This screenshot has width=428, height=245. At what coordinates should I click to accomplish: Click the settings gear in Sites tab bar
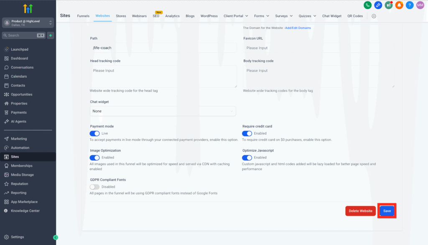tap(374, 16)
